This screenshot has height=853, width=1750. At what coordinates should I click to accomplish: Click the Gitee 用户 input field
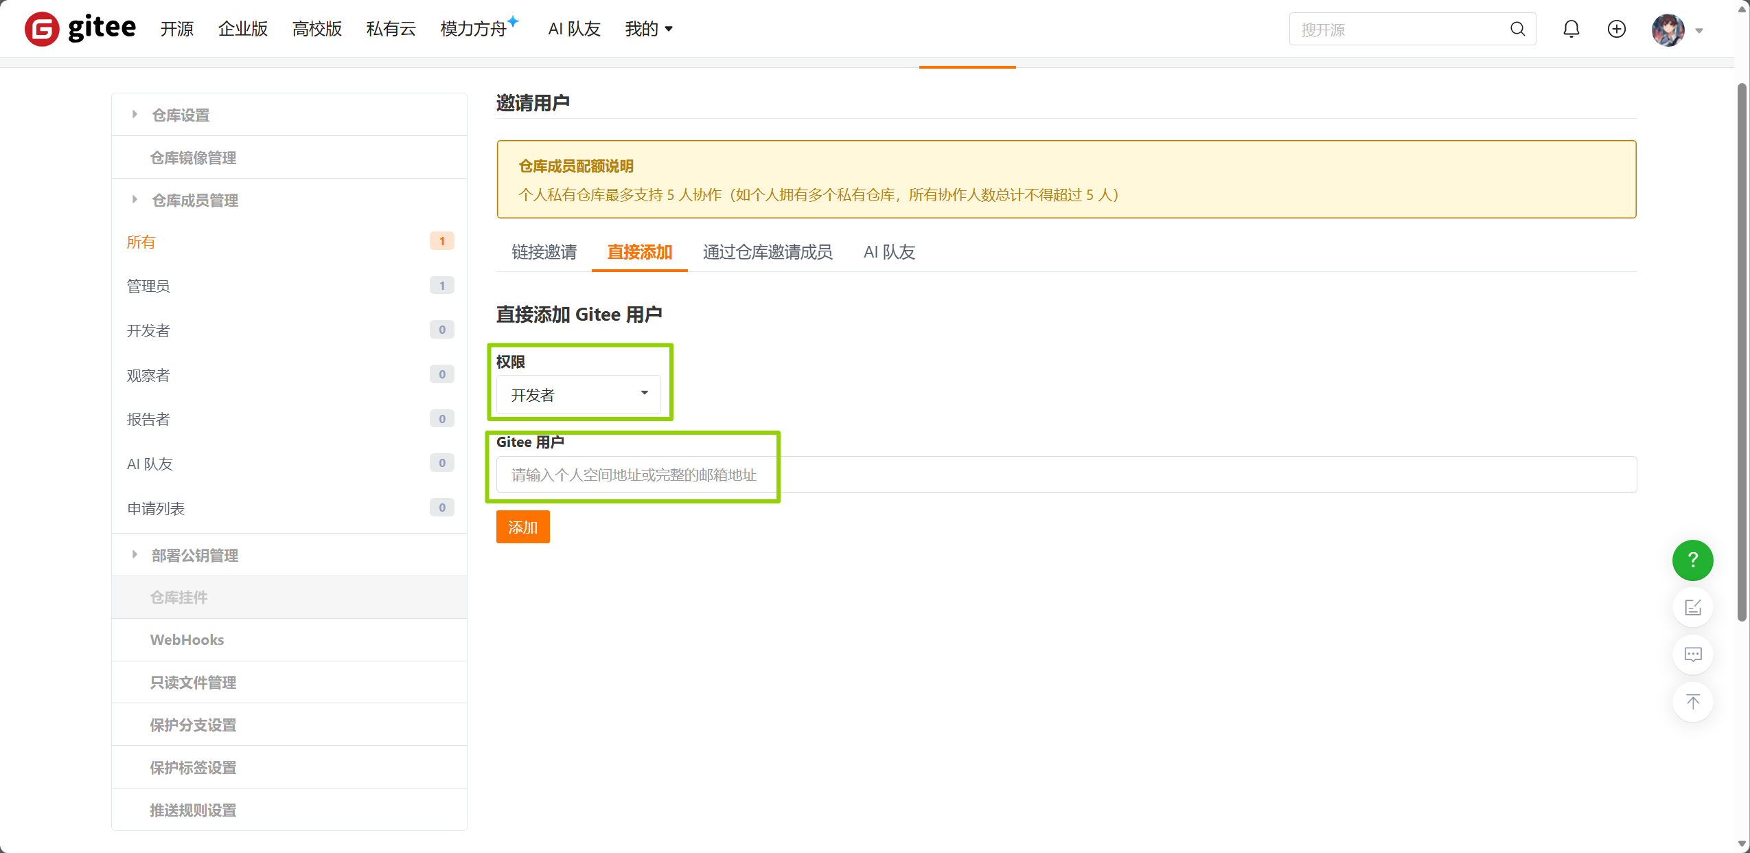[x=1066, y=475]
